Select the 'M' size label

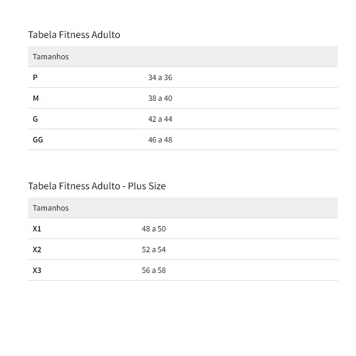(x=36, y=98)
